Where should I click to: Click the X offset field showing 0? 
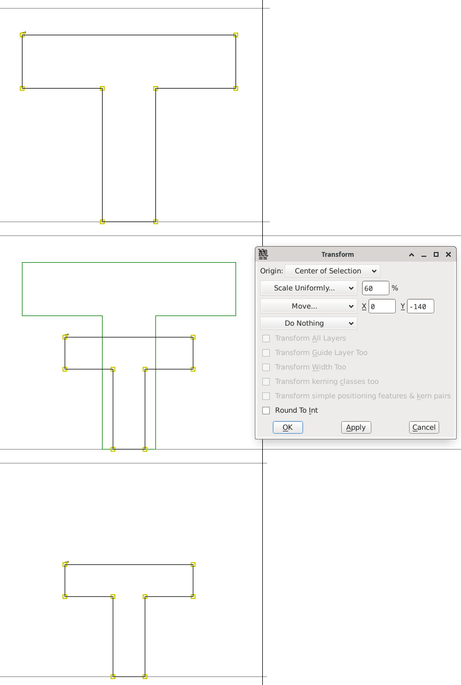381,306
